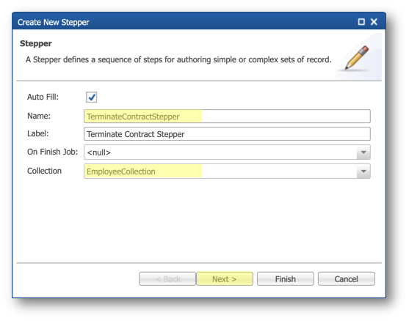Click the pencil icon in header
409x321 pixels.
(x=357, y=58)
